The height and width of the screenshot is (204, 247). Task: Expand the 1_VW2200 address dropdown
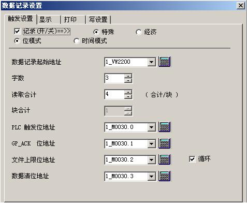click(151, 62)
